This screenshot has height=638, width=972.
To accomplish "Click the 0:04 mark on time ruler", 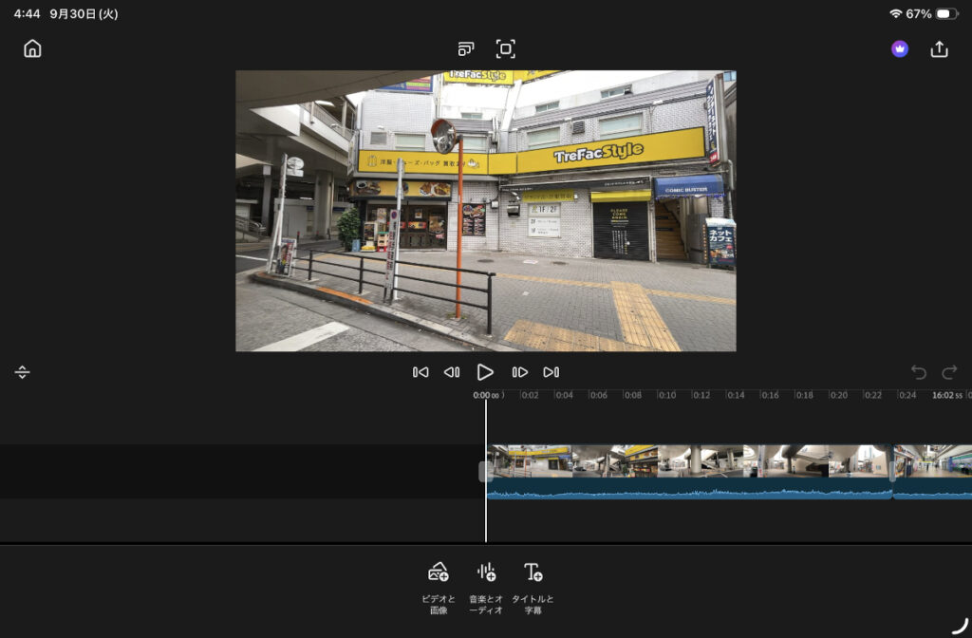I will pos(564,395).
